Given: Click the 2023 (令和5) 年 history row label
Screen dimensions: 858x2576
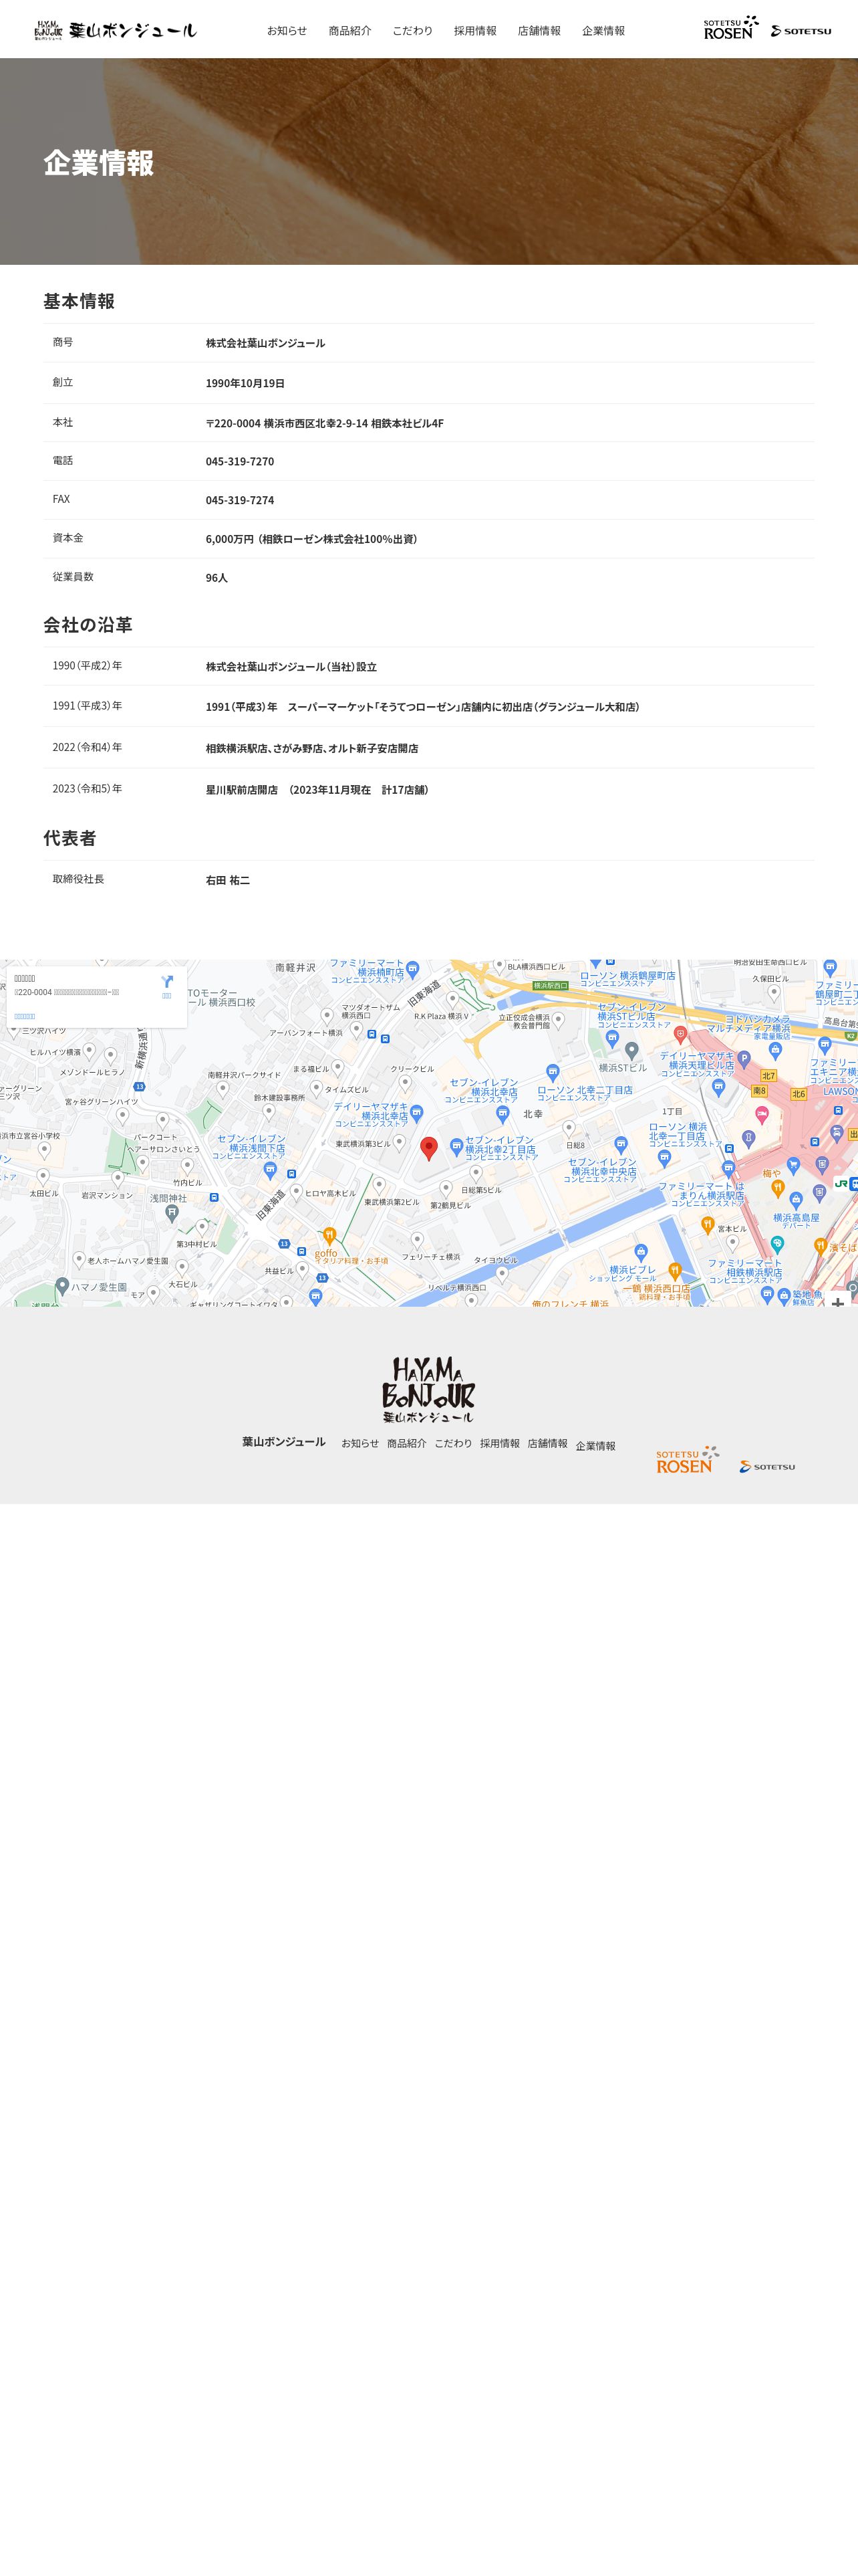Looking at the screenshot, I should 88,789.
